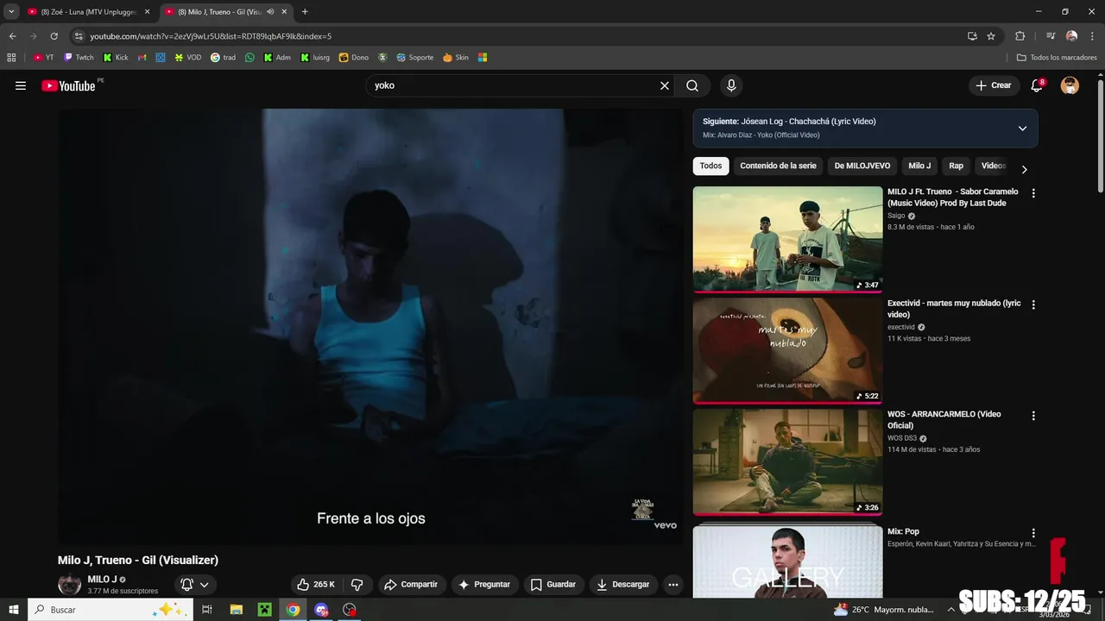Click the Descargar button

(x=622, y=584)
